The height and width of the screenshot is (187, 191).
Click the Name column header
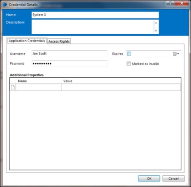tap(38, 81)
